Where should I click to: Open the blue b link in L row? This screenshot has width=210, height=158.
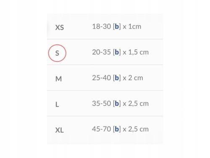[x=117, y=103]
